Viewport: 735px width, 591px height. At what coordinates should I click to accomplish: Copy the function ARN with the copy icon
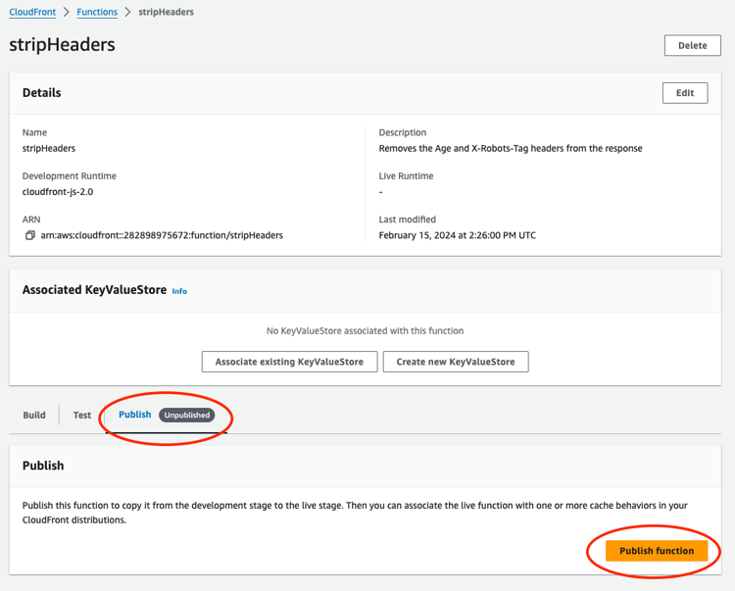coord(30,235)
